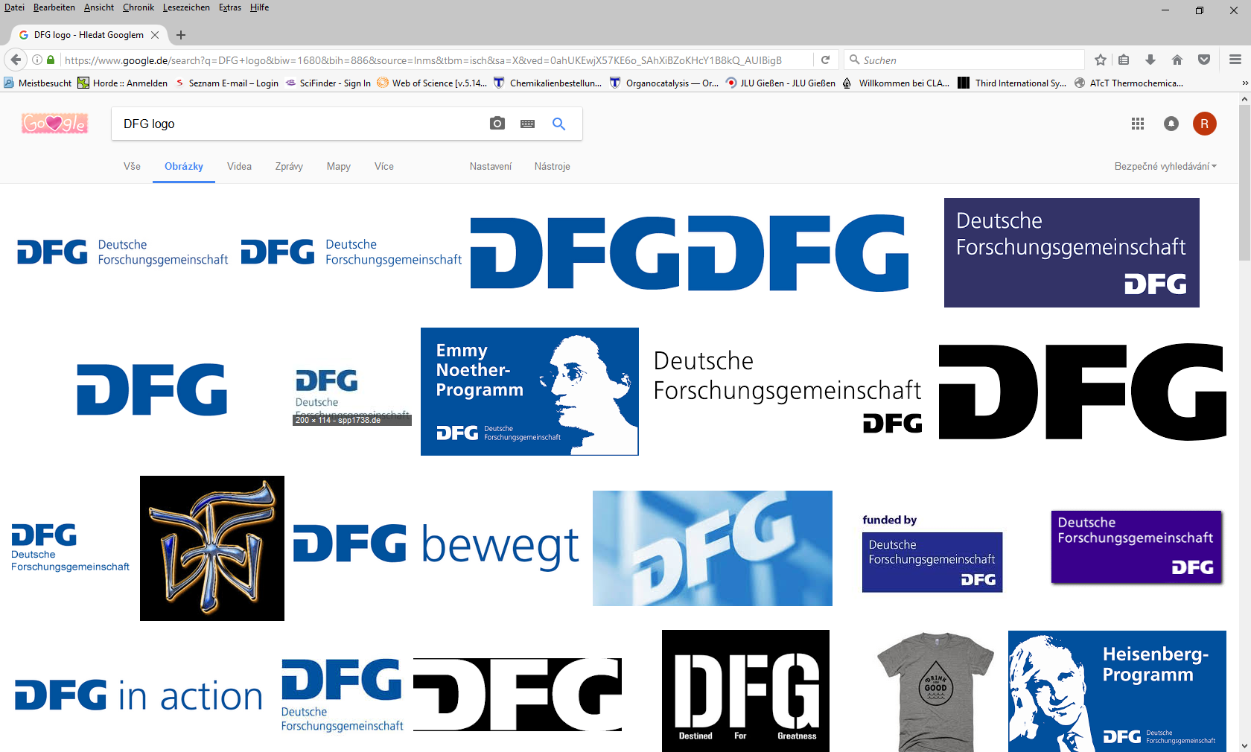Open Seznam E-mail – Login bookmark
Screen dimensions: 1251x752
pyautogui.click(x=226, y=83)
